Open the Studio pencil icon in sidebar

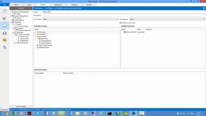coord(5,18)
